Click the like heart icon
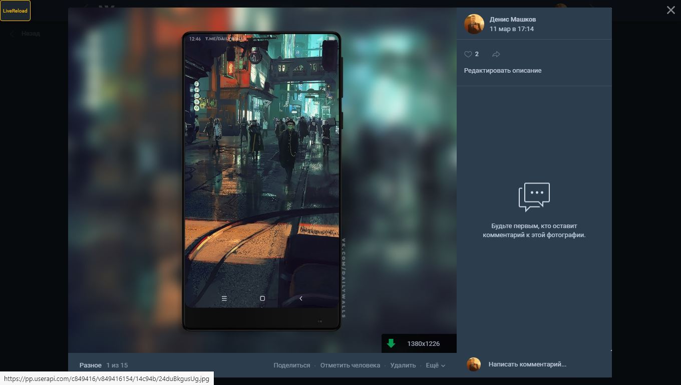The height and width of the screenshot is (385, 681). 468,54
